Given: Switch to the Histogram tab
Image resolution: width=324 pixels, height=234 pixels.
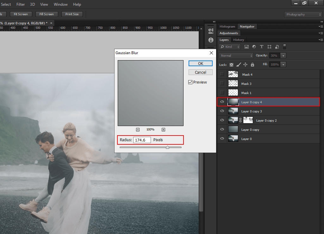Looking at the screenshot, I should (x=227, y=27).
